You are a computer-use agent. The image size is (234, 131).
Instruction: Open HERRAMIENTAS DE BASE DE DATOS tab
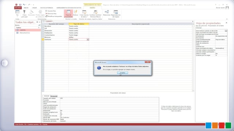[69, 8]
